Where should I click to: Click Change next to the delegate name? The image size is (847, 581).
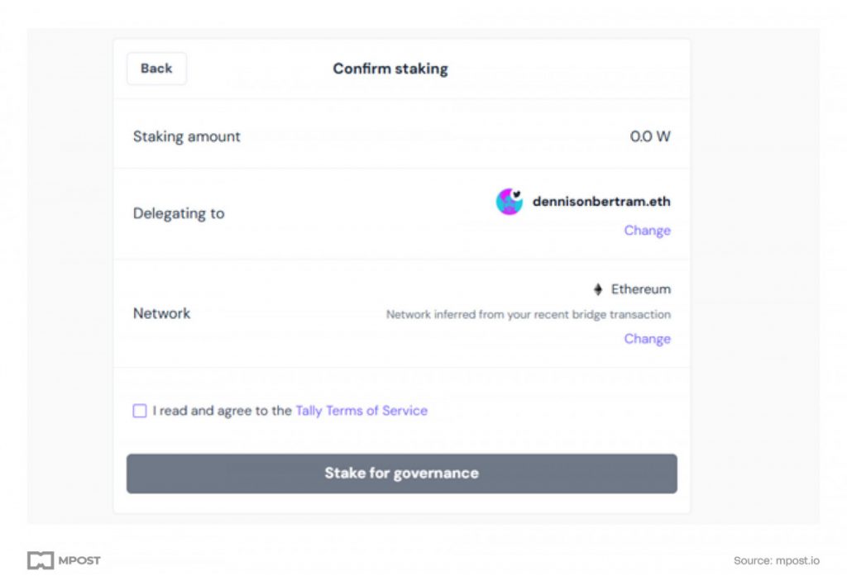[x=647, y=230]
